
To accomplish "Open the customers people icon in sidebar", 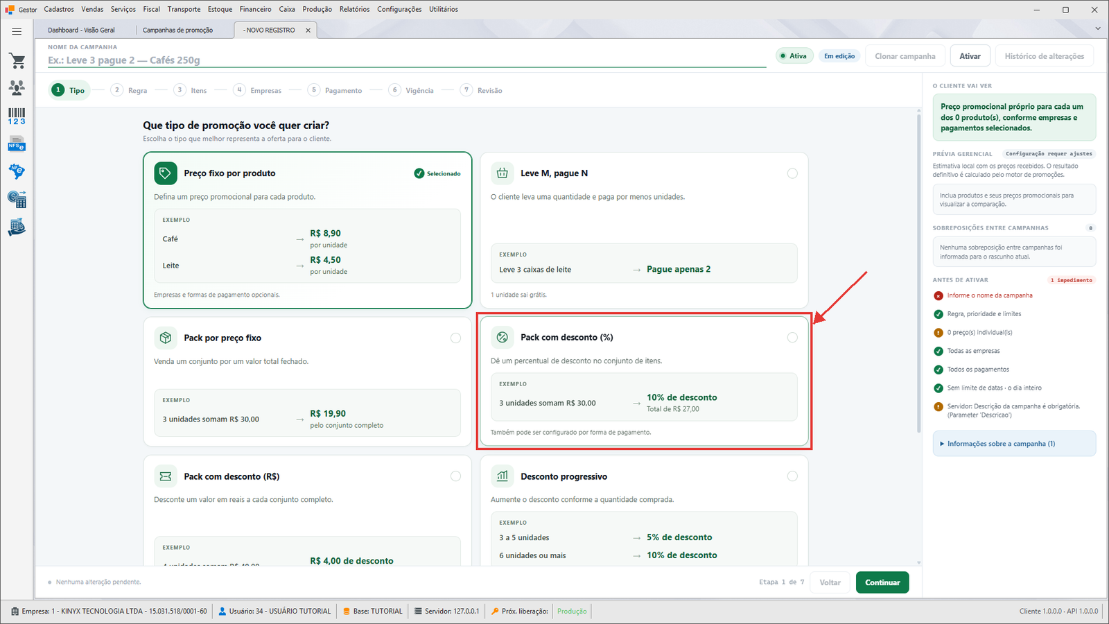I will pos(17,87).
